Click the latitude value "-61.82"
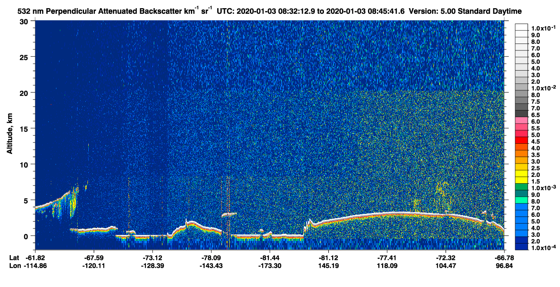The image size is (560, 287). pos(35,257)
